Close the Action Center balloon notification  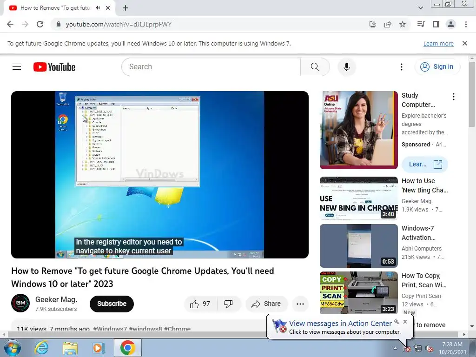tap(405, 322)
